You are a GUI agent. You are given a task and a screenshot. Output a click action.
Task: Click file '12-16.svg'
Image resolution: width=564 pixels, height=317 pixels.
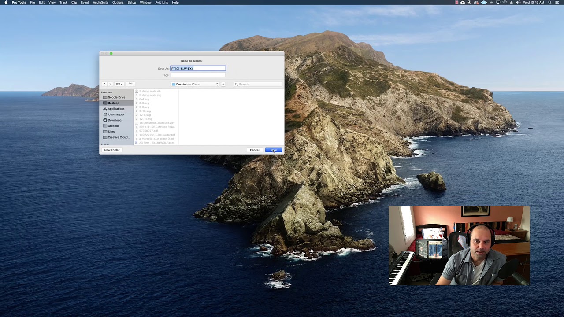tap(146, 119)
